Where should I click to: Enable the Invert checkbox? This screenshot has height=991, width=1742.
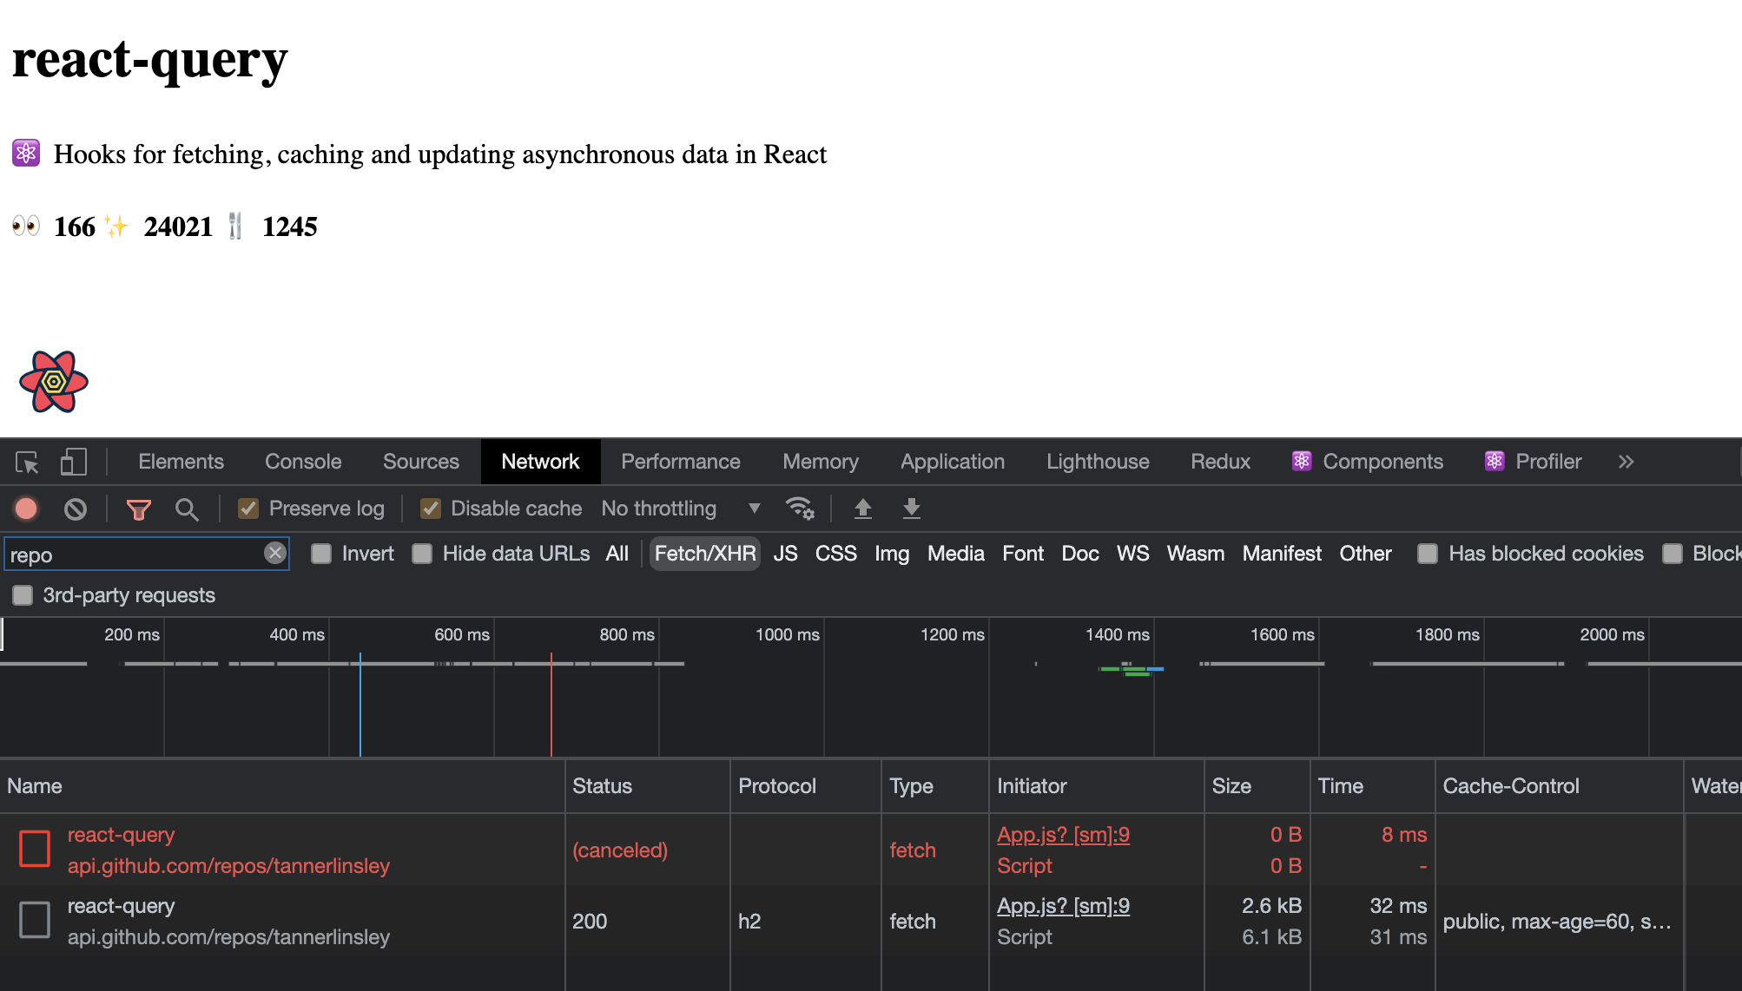(321, 554)
